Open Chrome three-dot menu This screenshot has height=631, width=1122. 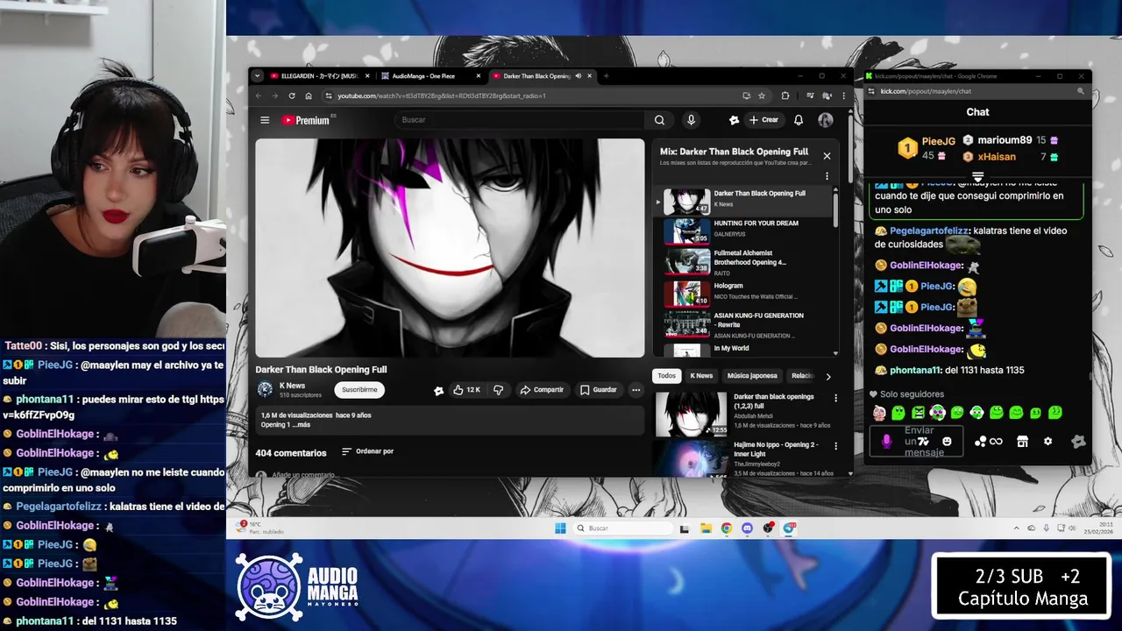tap(843, 96)
